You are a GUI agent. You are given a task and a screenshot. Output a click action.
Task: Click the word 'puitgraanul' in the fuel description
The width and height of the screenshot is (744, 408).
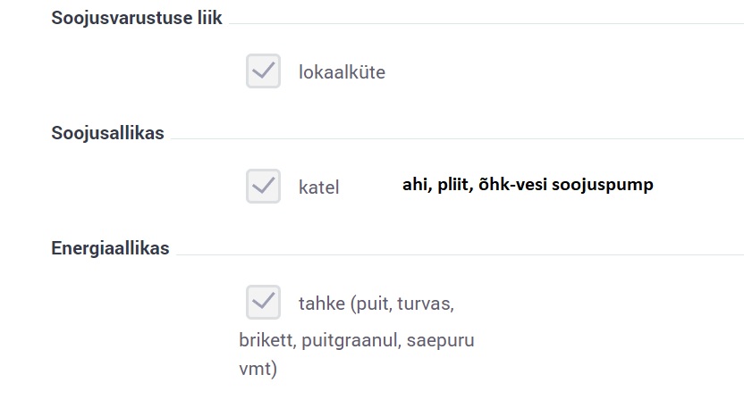tap(353, 340)
